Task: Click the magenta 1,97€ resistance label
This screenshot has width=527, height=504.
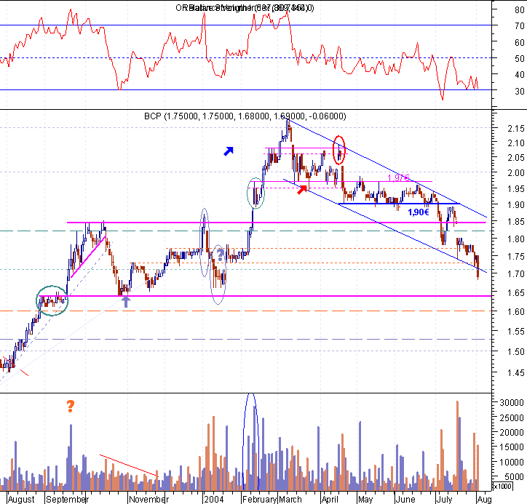Action: (x=398, y=177)
